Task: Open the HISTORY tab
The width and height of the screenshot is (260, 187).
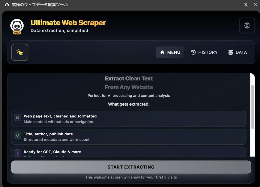Action: (x=204, y=52)
